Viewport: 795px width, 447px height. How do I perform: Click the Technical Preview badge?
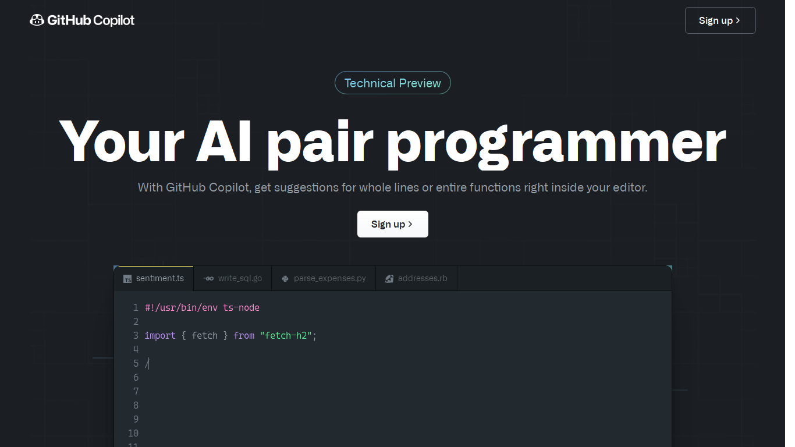[x=393, y=83]
